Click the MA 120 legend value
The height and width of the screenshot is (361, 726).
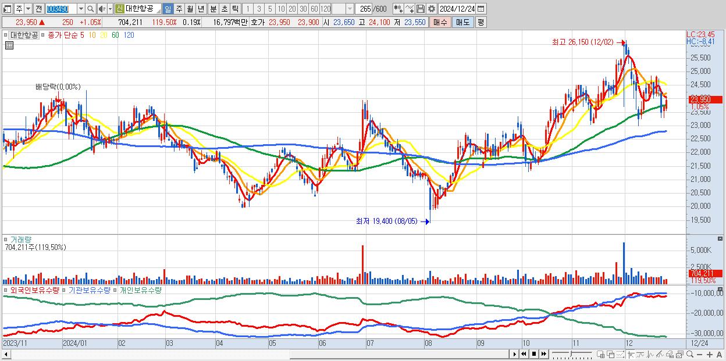coord(129,35)
